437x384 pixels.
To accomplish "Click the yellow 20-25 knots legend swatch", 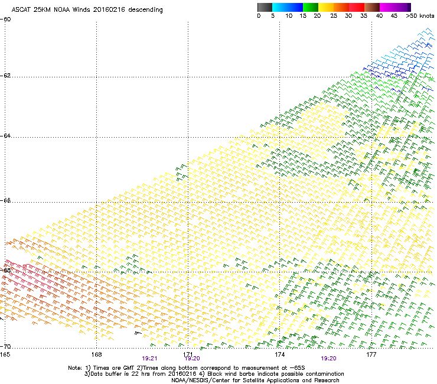I will point(326,7).
